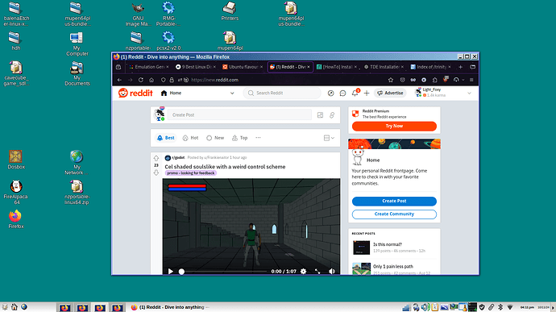Switch to Emulation General tab
The height and width of the screenshot is (312, 556).
[x=148, y=67]
